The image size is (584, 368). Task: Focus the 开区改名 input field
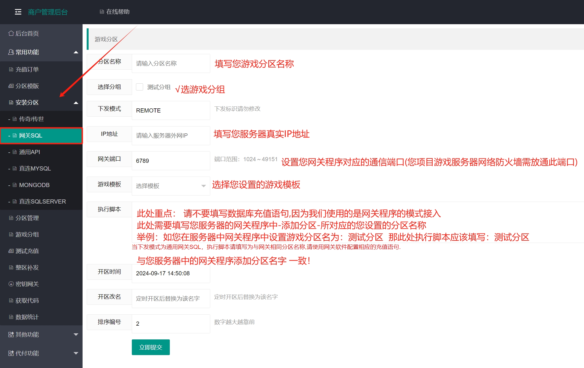pyautogui.click(x=171, y=298)
